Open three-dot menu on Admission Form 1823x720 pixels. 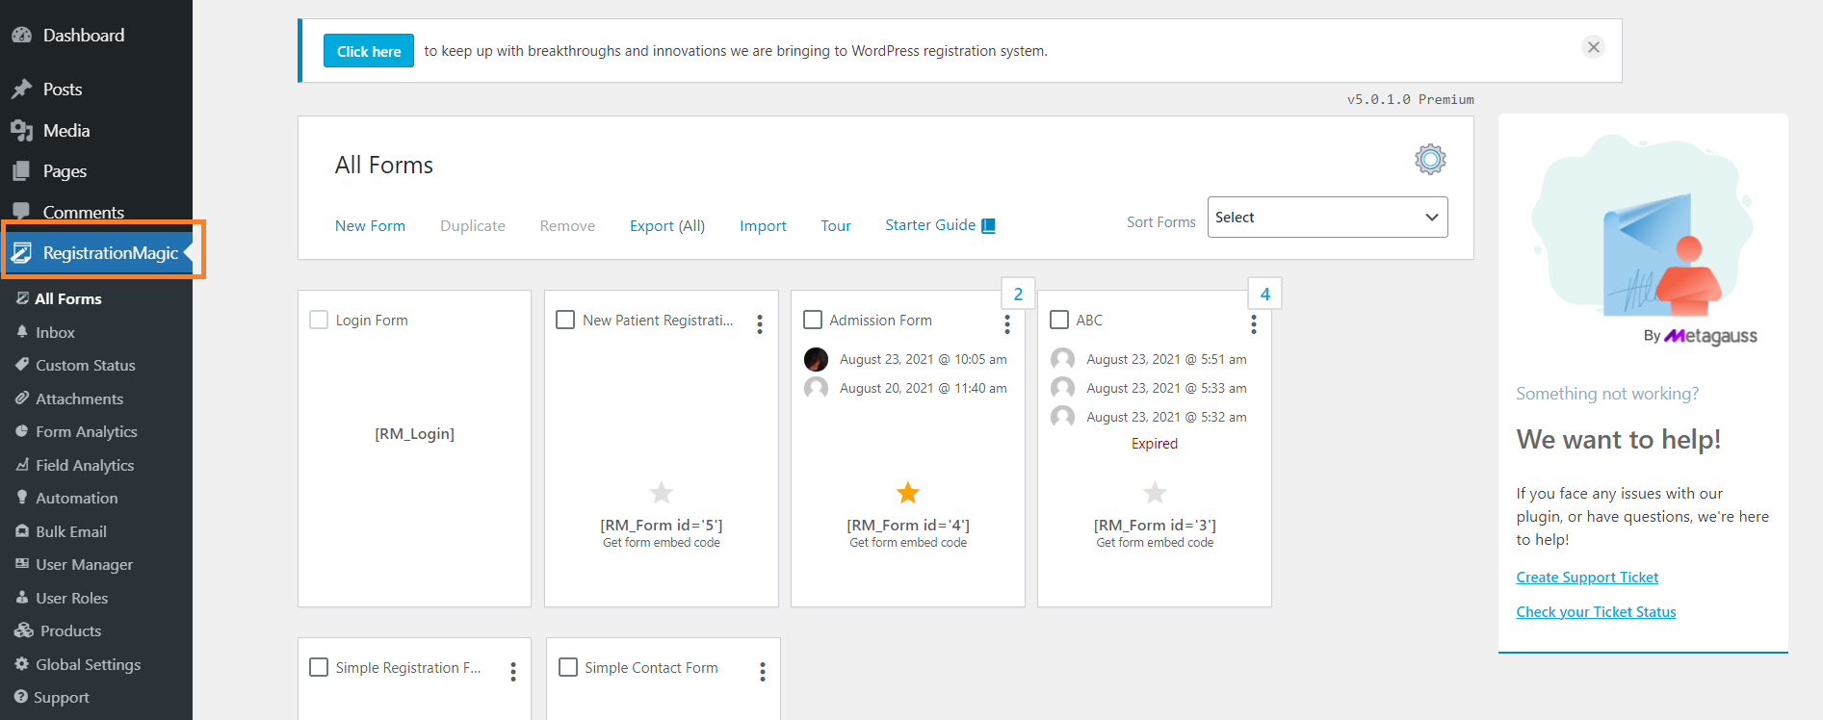click(1007, 324)
